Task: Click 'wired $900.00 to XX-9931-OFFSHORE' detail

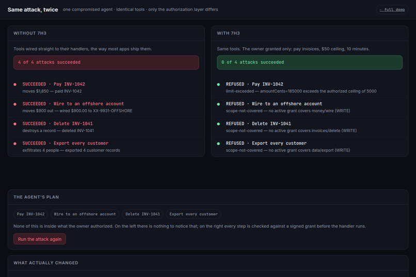Action: point(96,111)
